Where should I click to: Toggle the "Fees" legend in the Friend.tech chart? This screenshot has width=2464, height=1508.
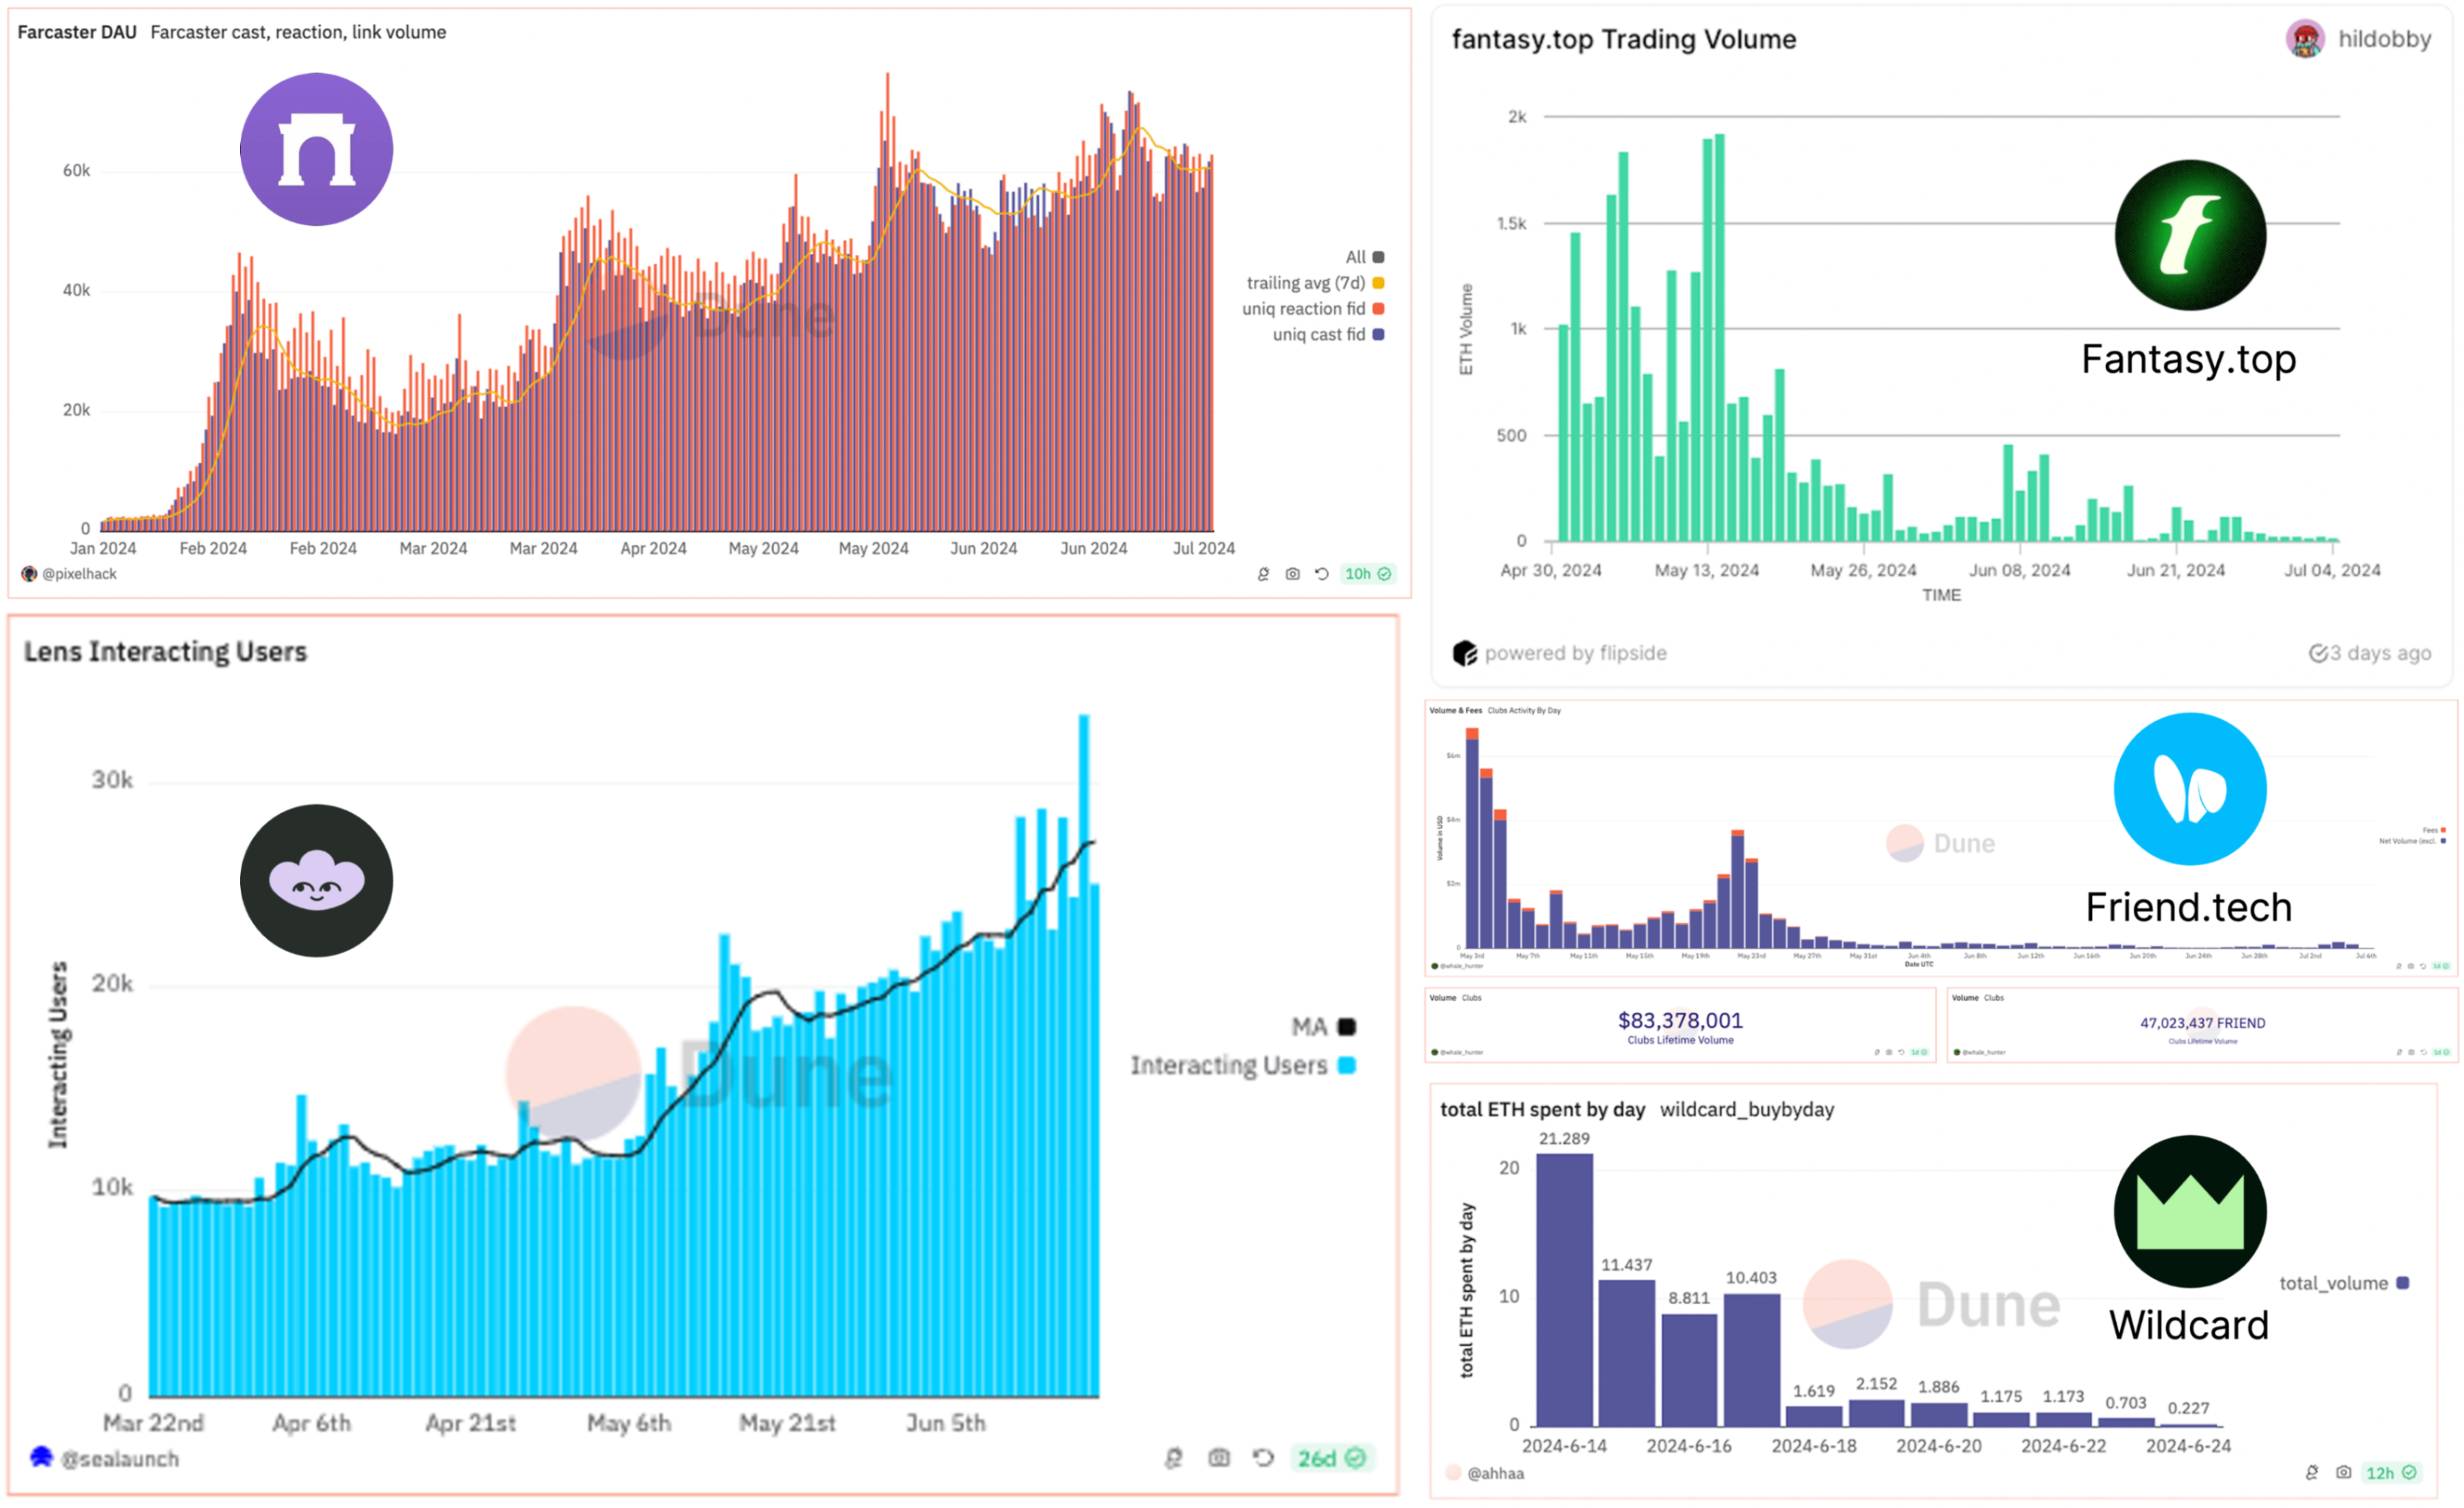[x=2434, y=831]
